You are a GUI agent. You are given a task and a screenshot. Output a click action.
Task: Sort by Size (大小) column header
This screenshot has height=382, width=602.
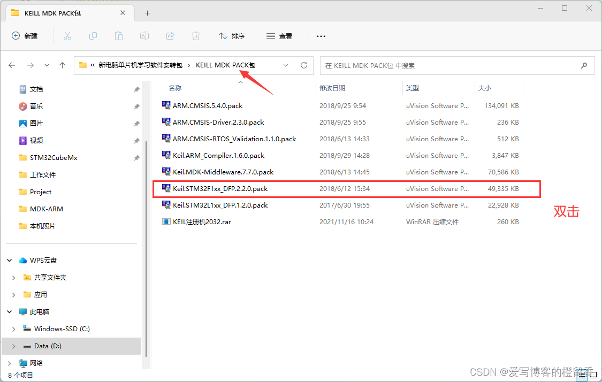tap(484, 88)
